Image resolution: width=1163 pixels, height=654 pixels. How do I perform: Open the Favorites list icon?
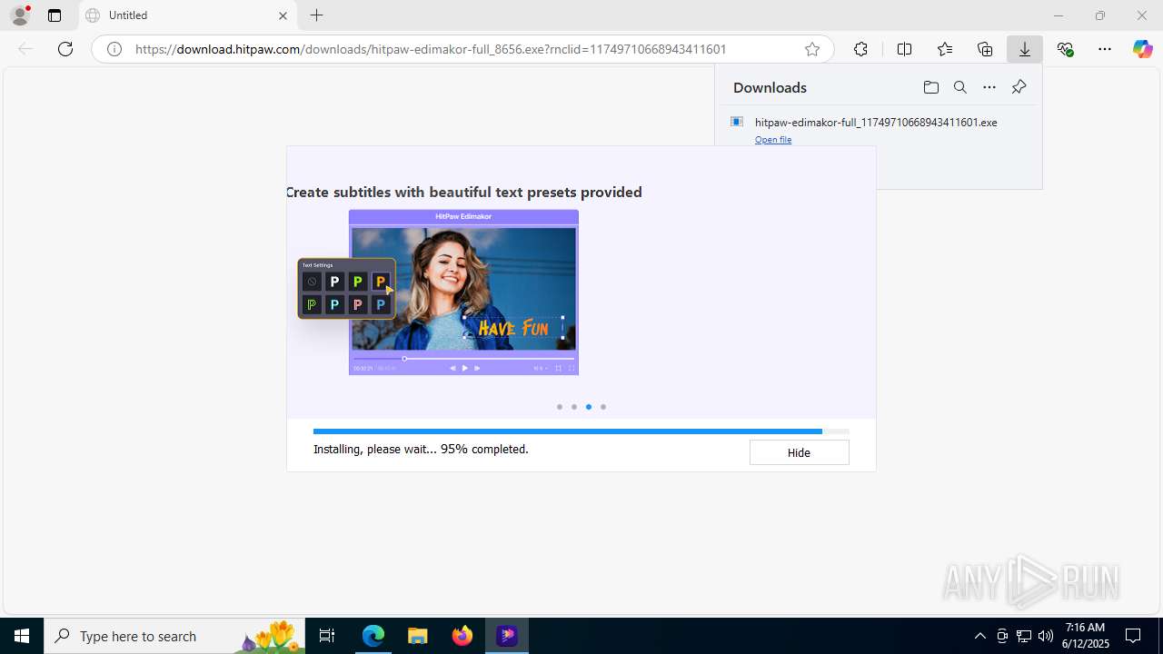(945, 49)
